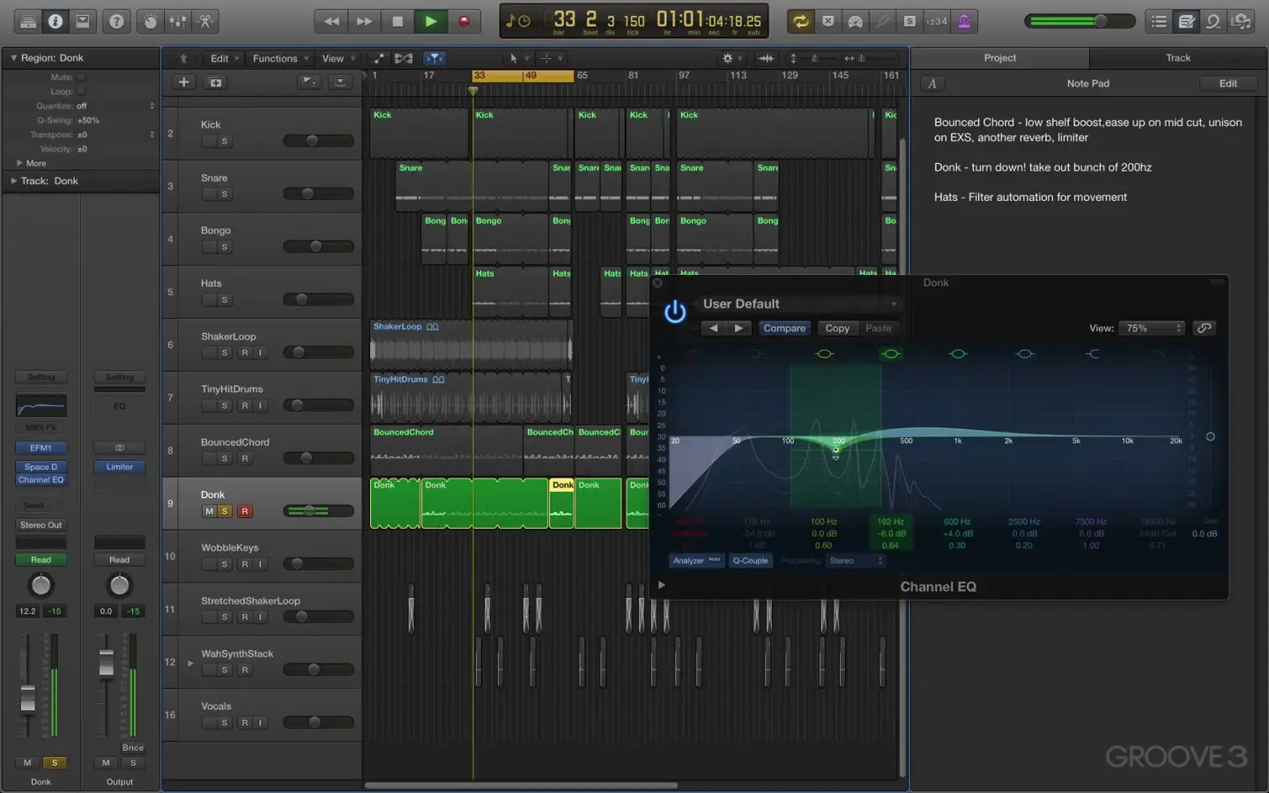1269x793 pixels.
Task: Open the EQ View 75% dropdown
Action: coord(1153,328)
